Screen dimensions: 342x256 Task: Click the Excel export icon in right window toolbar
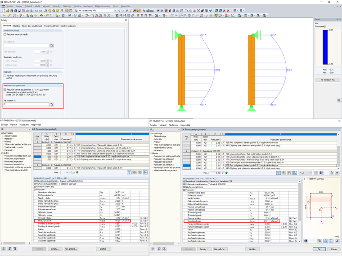[x=321, y=172]
